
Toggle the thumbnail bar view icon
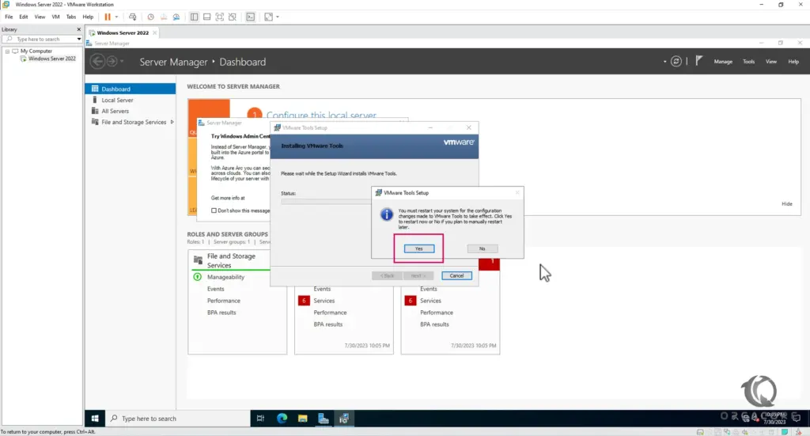[x=206, y=17]
